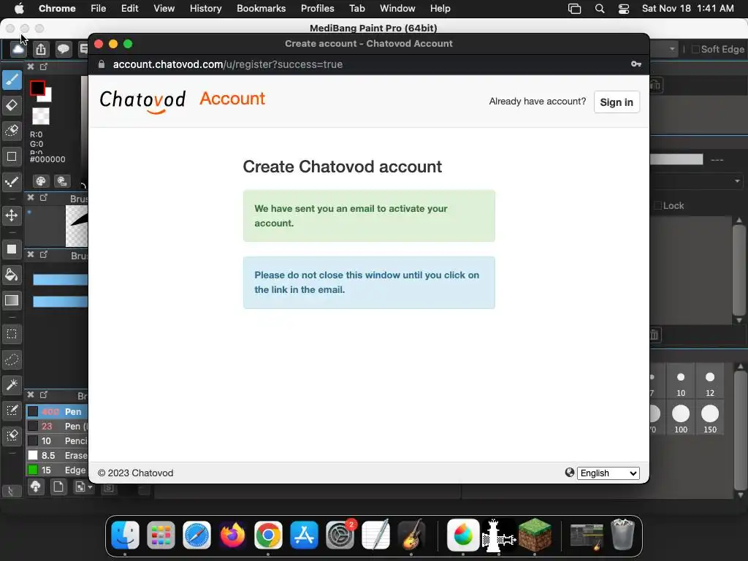This screenshot has width=748, height=561.
Task: Select the Pen brush with size 400
Action: click(x=56, y=412)
